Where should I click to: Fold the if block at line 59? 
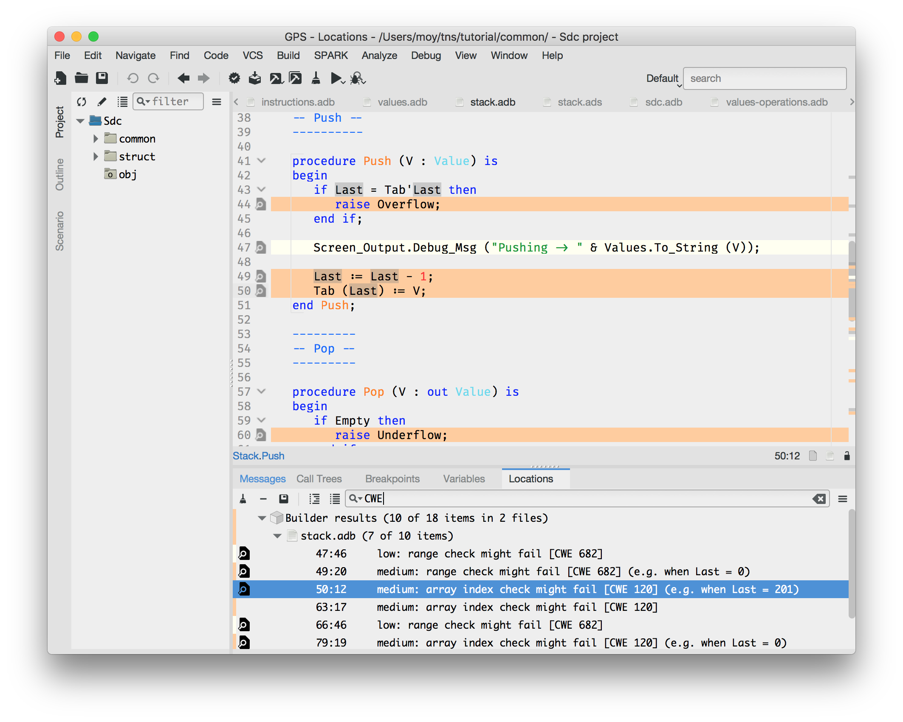pyautogui.click(x=262, y=420)
